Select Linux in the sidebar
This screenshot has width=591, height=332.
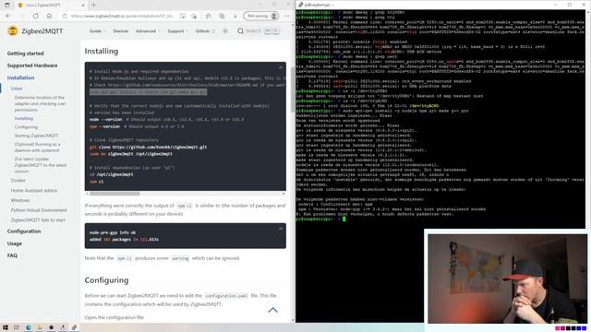(17, 89)
